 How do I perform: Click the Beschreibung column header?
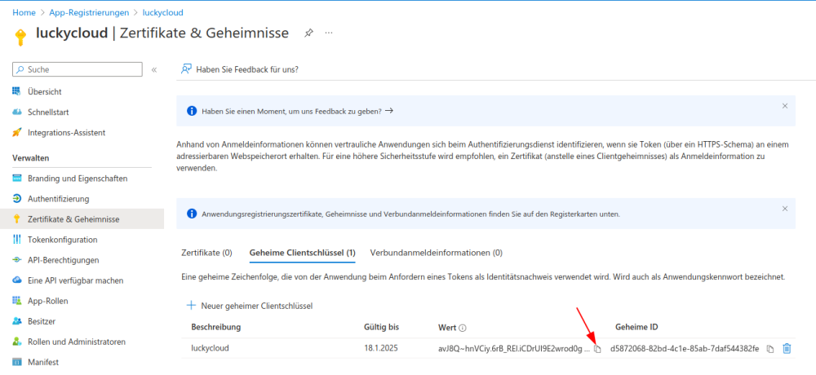coord(216,327)
